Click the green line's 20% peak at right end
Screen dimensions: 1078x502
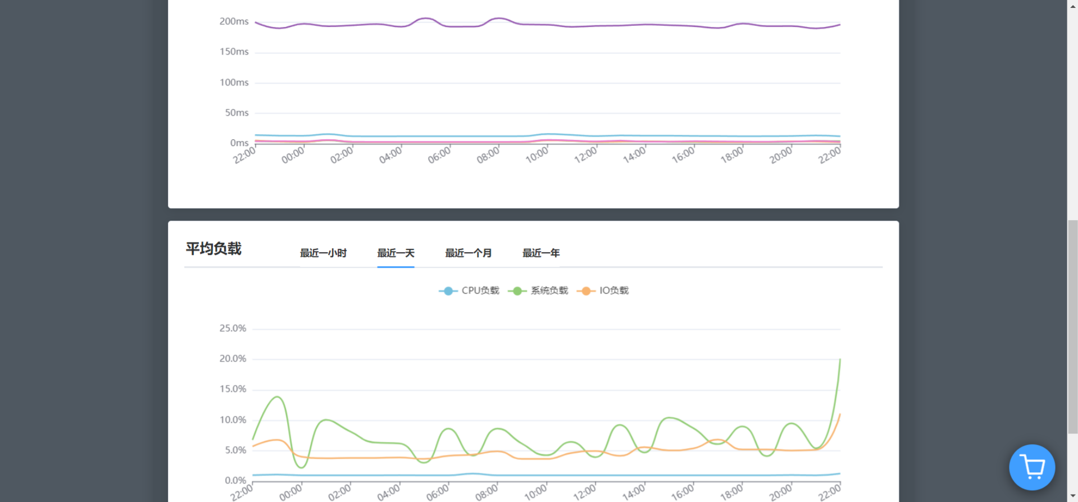tap(839, 360)
